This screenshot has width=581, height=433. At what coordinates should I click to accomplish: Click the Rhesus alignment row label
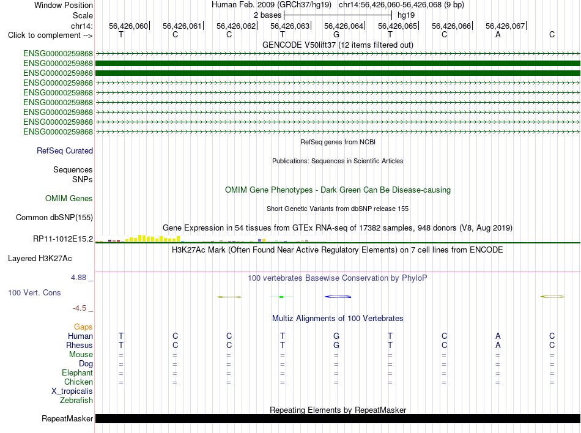[x=80, y=345]
